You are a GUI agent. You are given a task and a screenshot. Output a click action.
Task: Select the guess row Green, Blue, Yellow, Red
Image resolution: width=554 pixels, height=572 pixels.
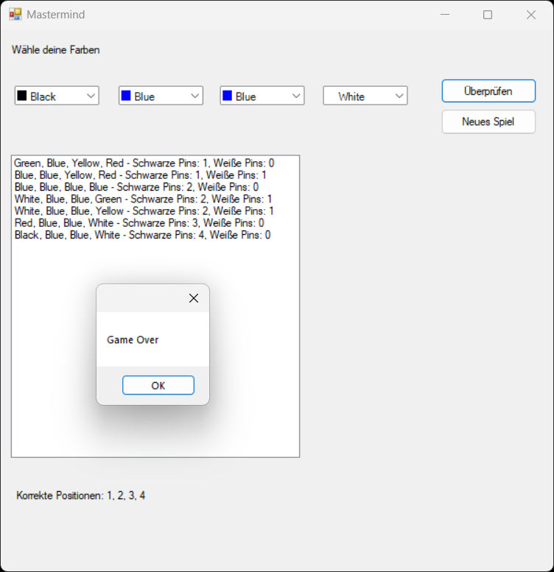click(144, 163)
